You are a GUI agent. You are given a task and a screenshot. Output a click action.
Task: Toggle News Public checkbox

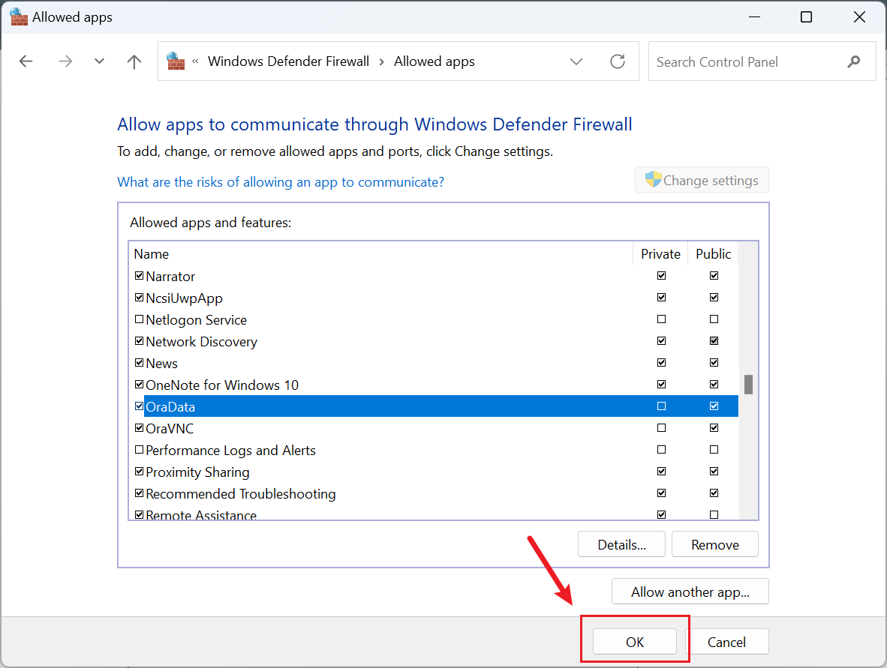(x=714, y=363)
